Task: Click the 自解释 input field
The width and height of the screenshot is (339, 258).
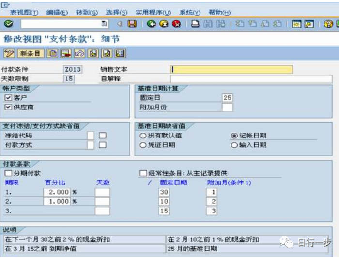Action: 251,79
